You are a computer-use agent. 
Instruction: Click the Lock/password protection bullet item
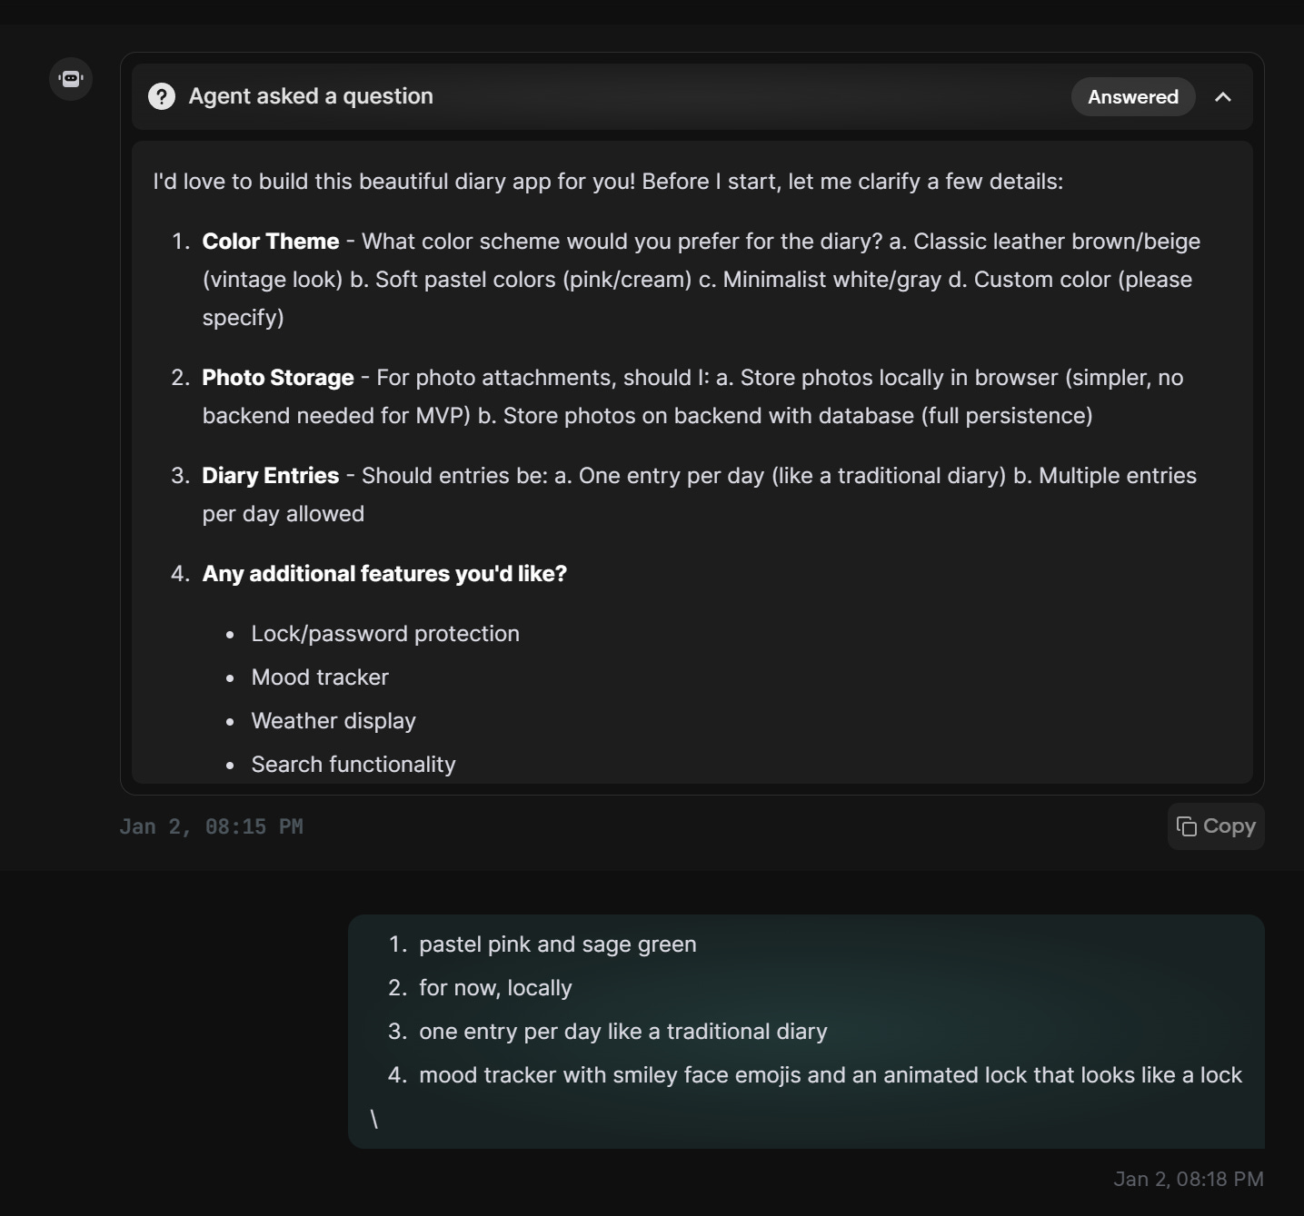(x=385, y=634)
